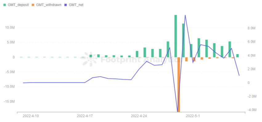The height and width of the screenshot is (122, 262).
Task: Click the peak of the GMT_net line
Action: tap(185, 15)
